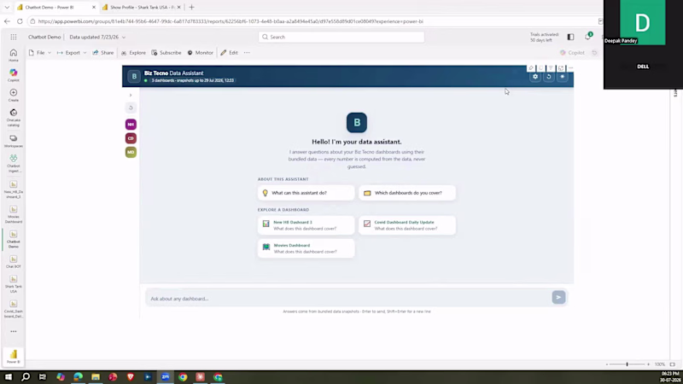Viewport: 683px width, 384px height.
Task: Open a new browser tab
Action: point(191,8)
